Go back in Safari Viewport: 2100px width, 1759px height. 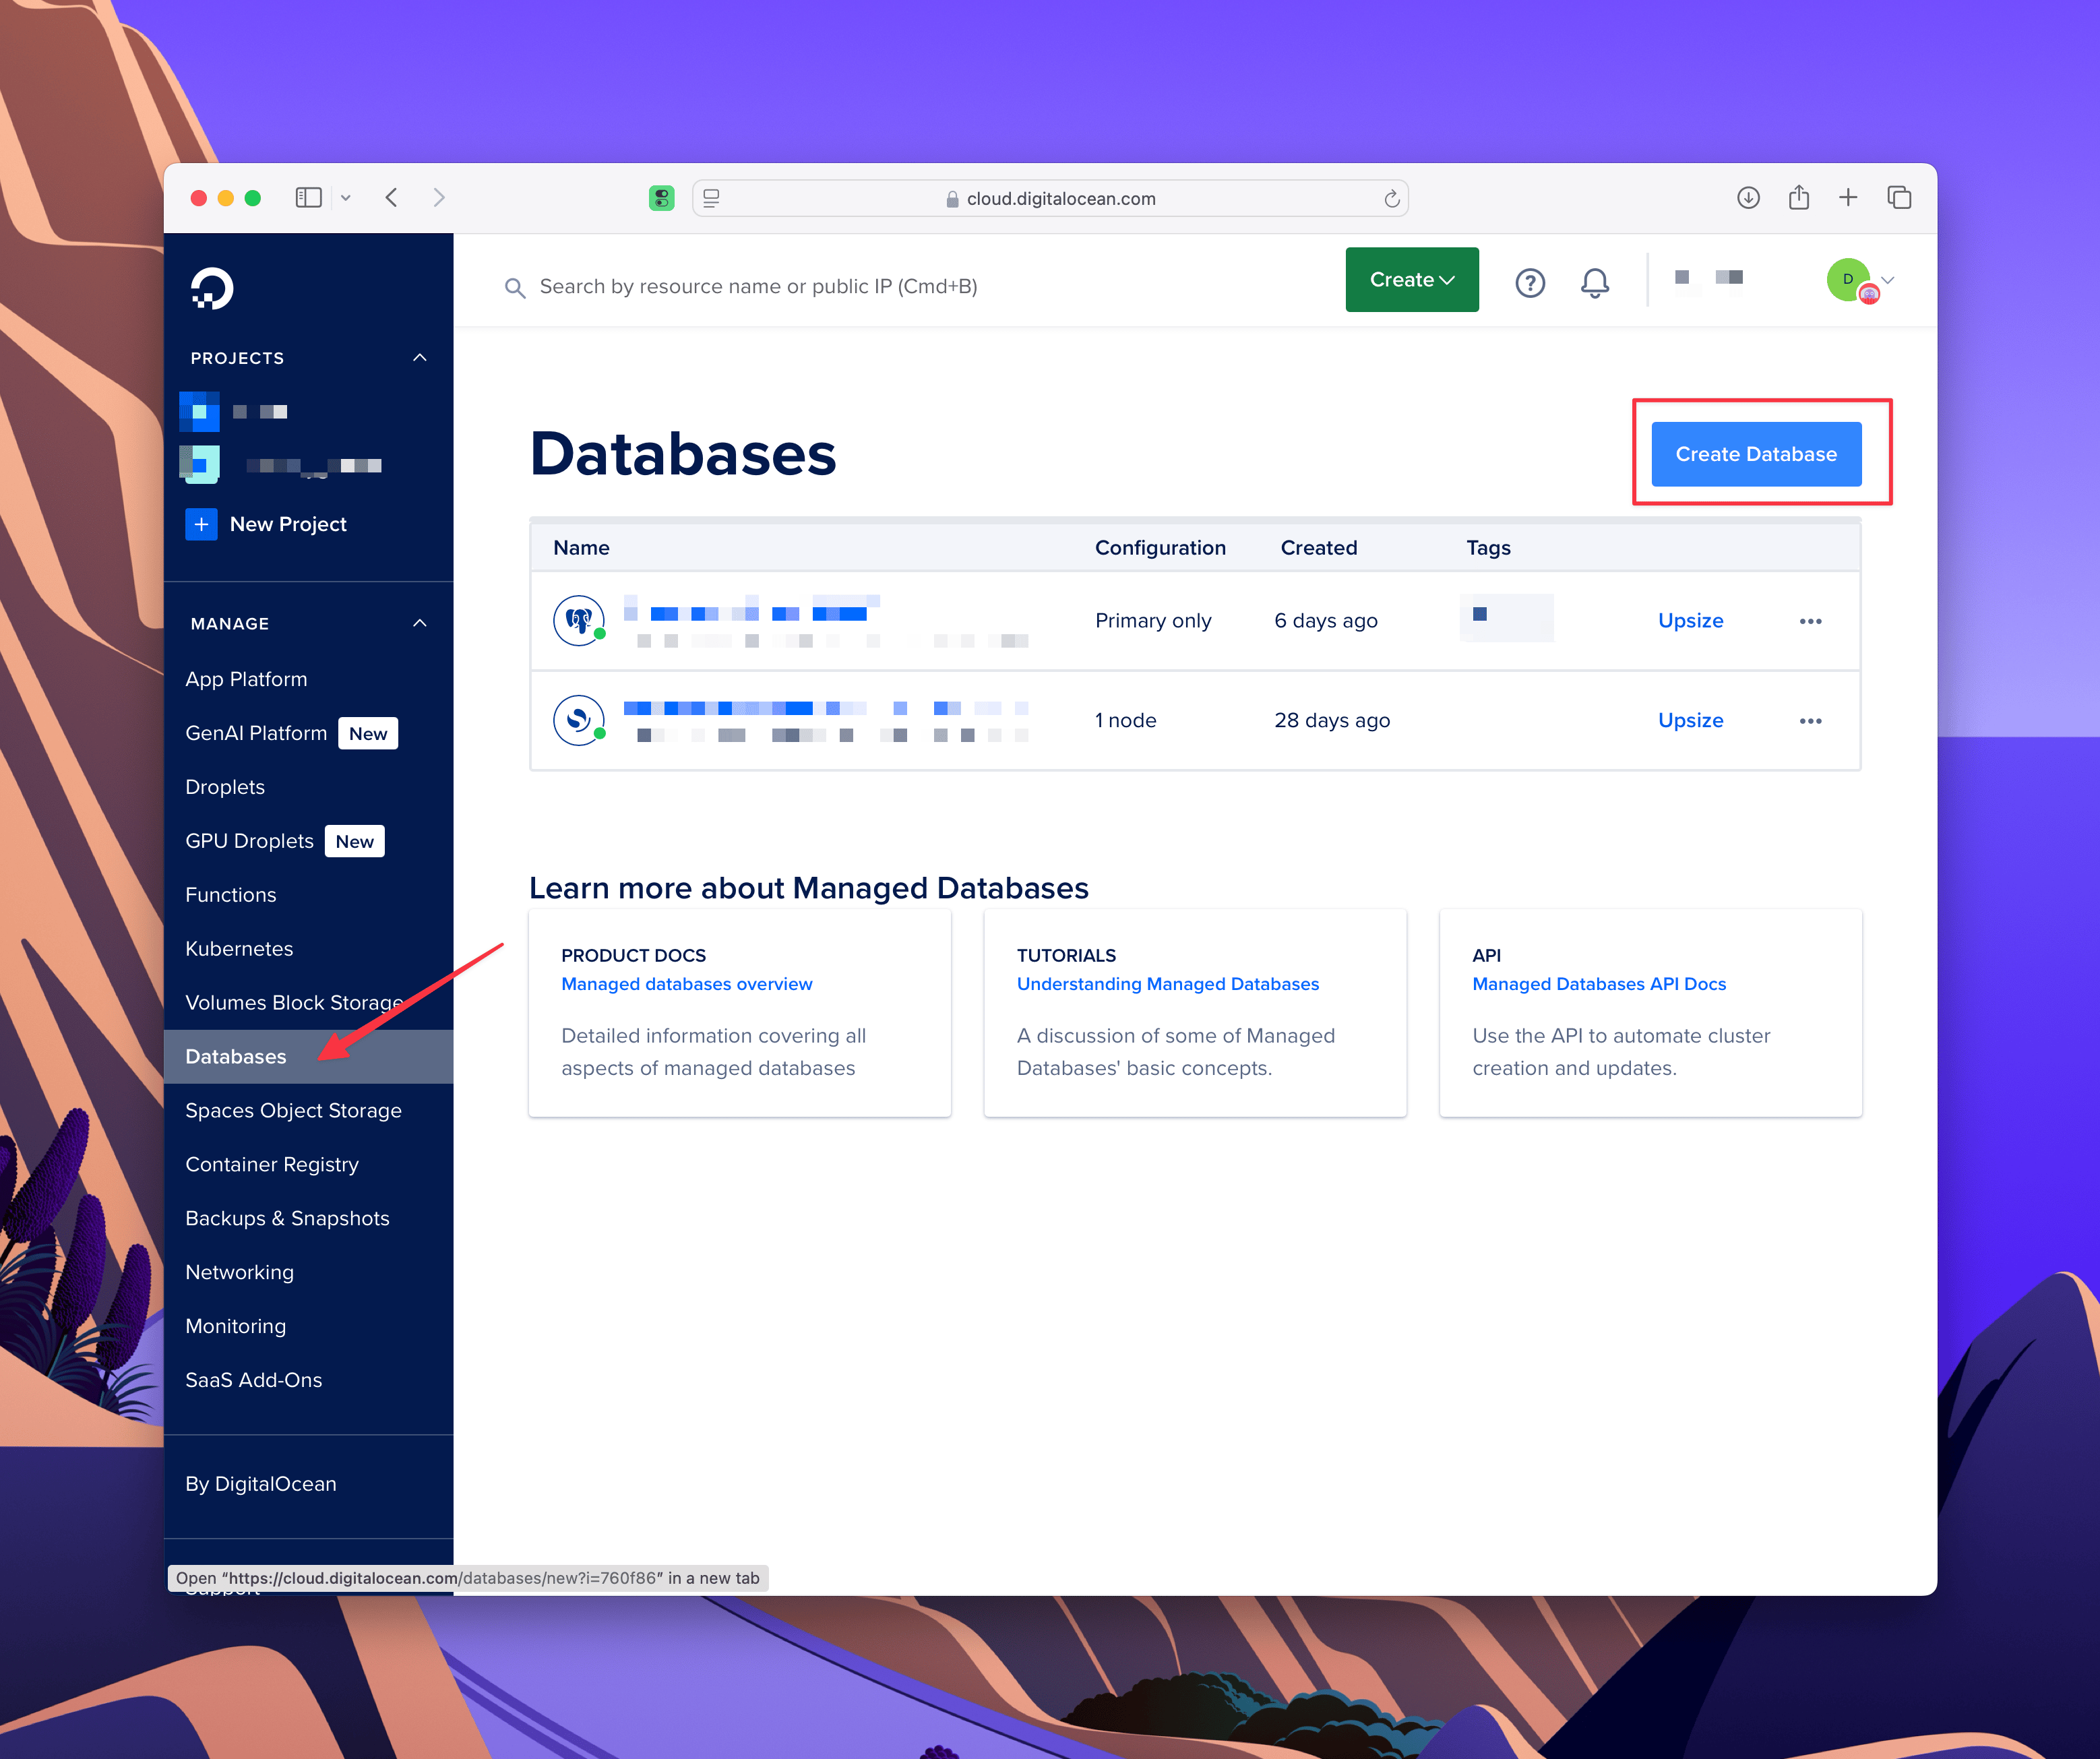tap(392, 198)
